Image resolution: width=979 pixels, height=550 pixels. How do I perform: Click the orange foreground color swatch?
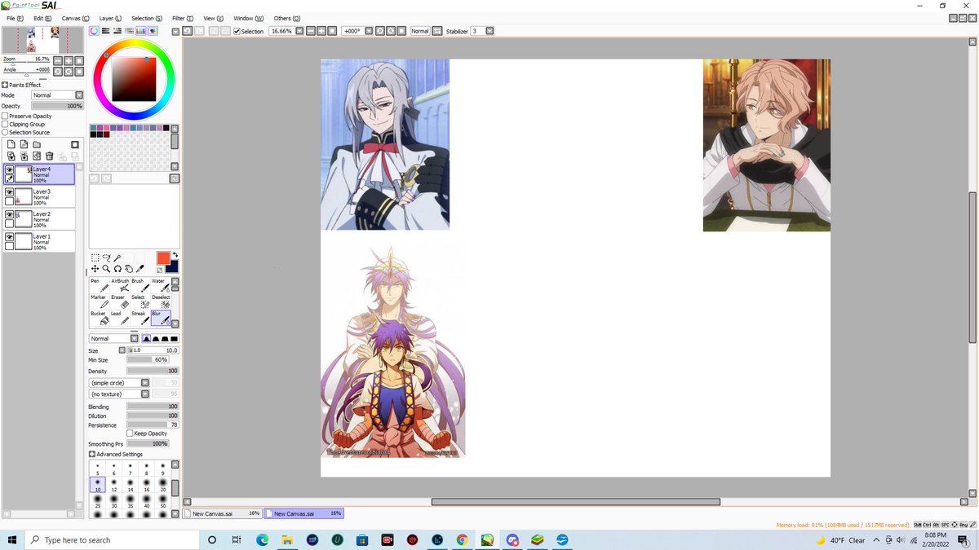coord(163,257)
